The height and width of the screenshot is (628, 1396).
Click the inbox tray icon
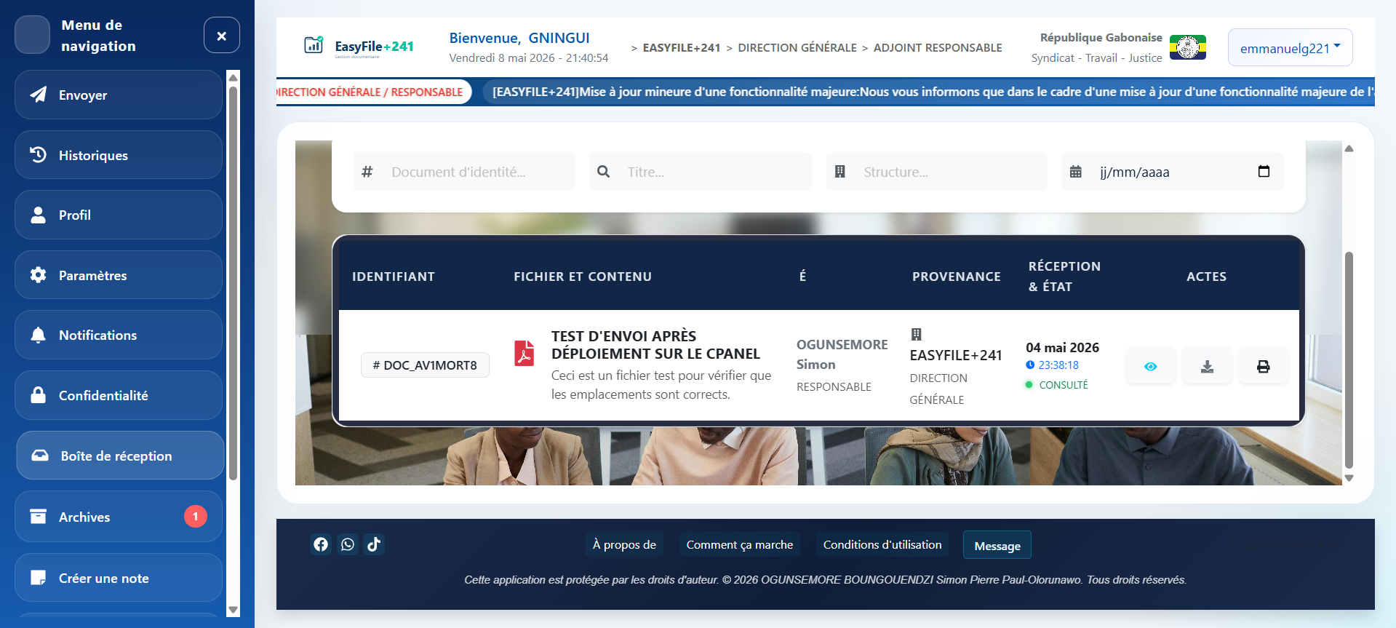[x=40, y=456]
